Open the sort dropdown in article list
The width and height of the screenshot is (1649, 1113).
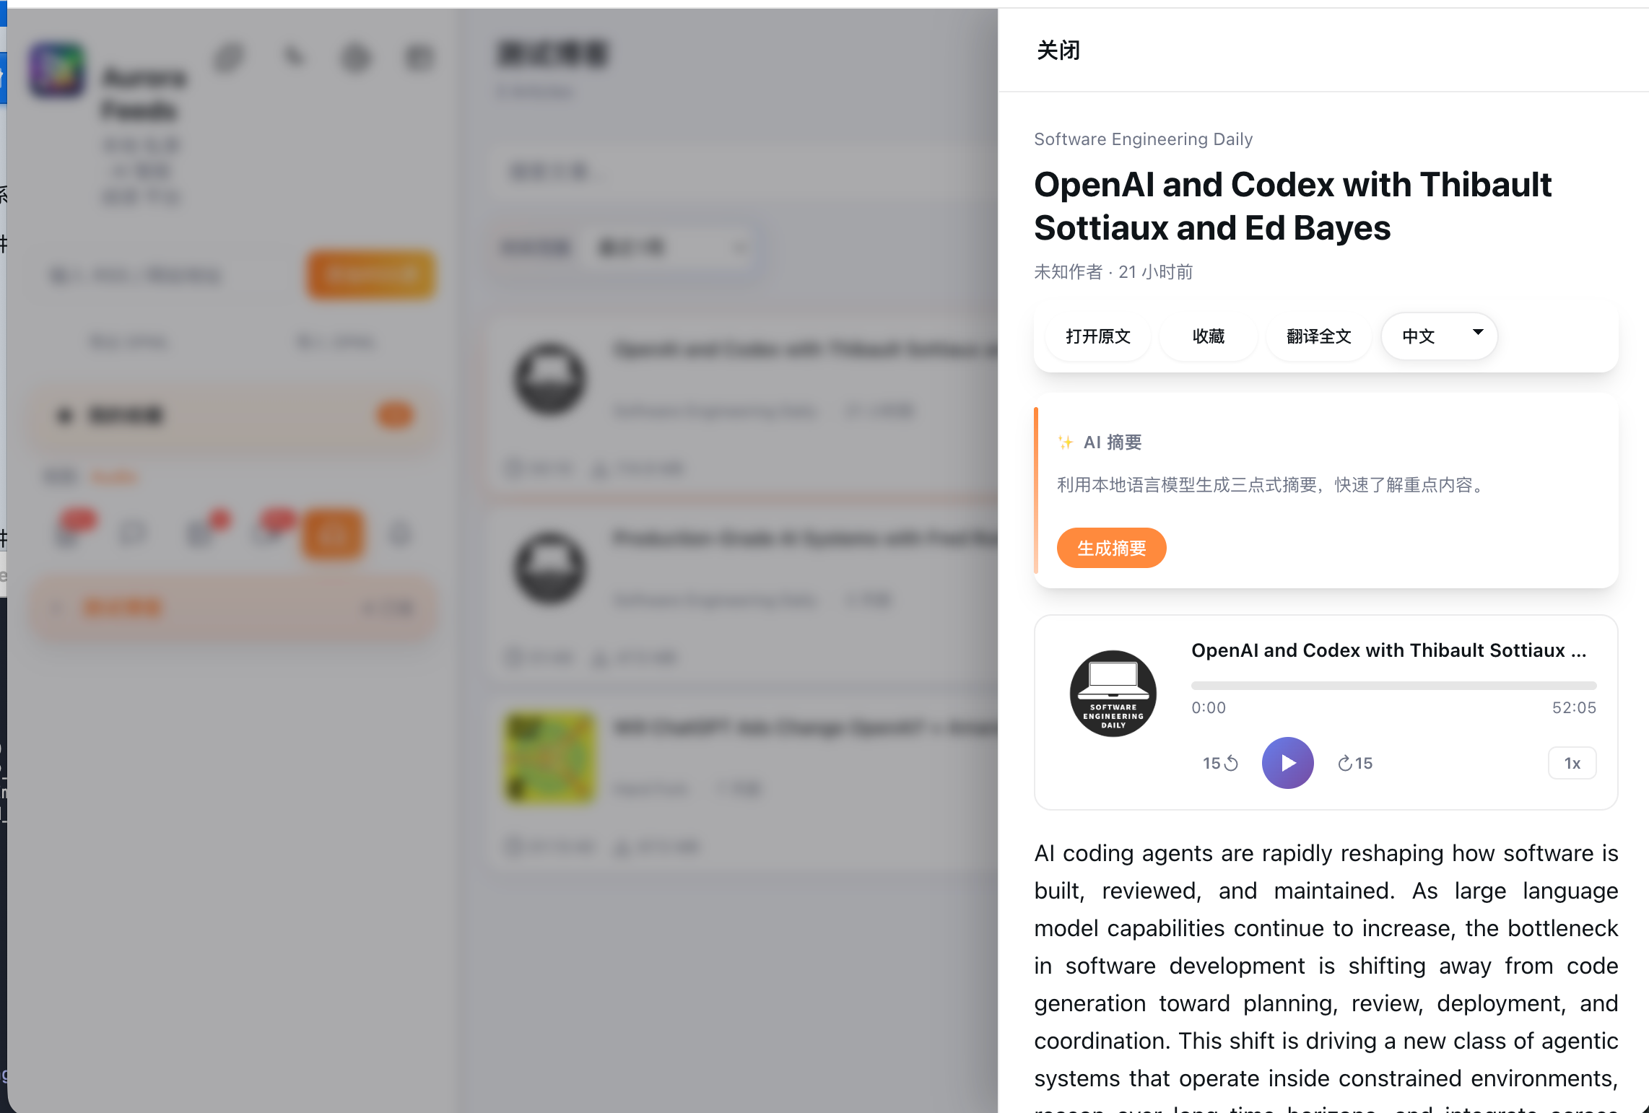668,248
